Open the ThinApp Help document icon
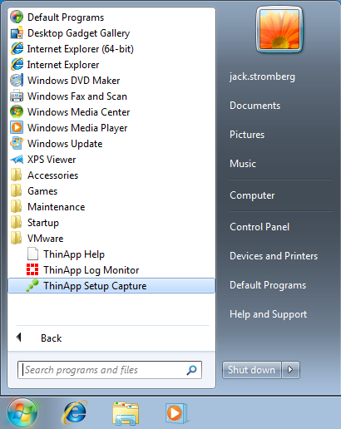 click(32, 254)
